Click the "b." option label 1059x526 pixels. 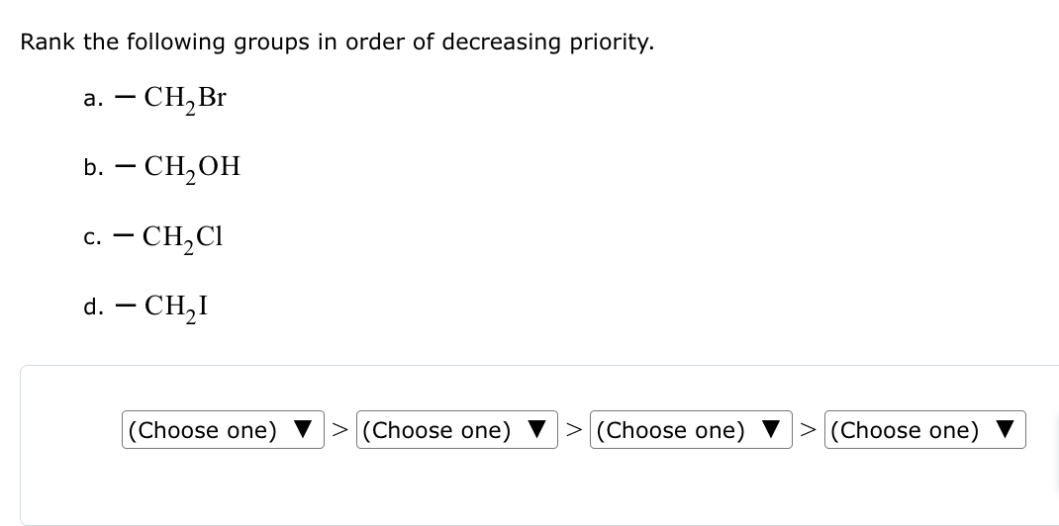93,167
